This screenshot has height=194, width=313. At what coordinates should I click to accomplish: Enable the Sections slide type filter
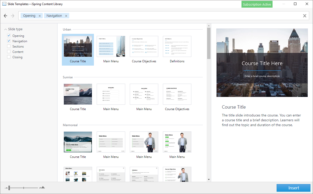click(x=9, y=46)
